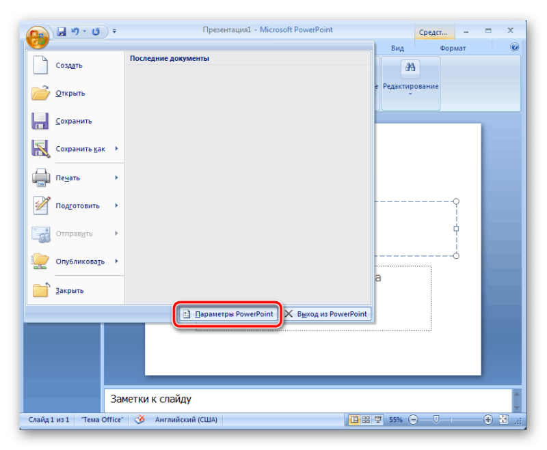Choose Сохранить with the floppy disk icon
Screen dimensions: 547x450
[75, 121]
